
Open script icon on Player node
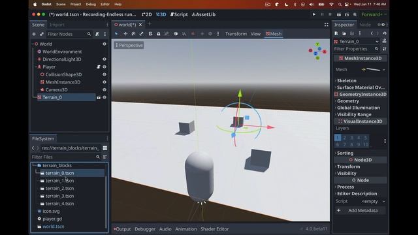point(99,67)
